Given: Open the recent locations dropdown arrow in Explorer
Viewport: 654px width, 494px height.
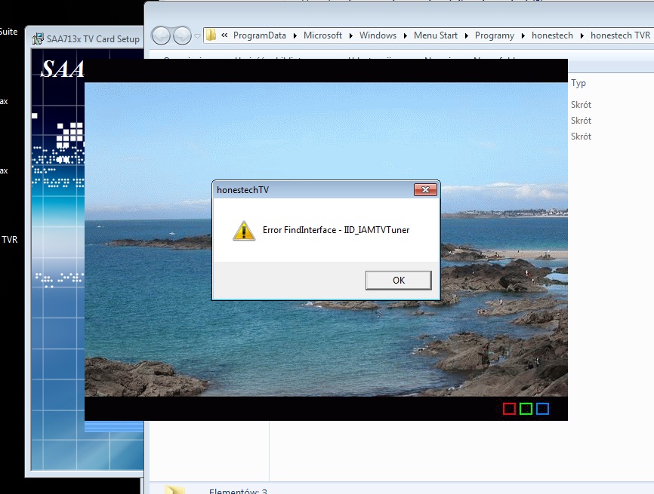Looking at the screenshot, I should (x=197, y=35).
